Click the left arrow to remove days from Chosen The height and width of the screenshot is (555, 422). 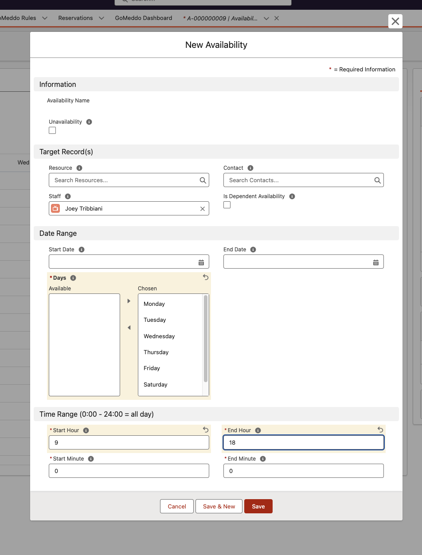pyautogui.click(x=129, y=327)
